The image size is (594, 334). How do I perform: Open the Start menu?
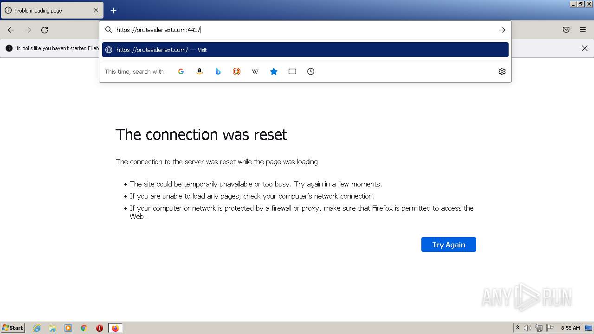tap(13, 328)
